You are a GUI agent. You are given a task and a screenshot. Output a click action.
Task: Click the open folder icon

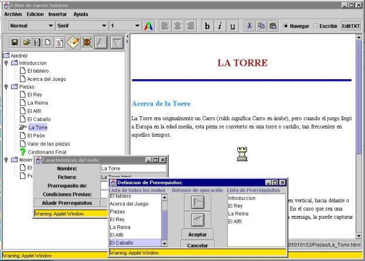(x=28, y=43)
